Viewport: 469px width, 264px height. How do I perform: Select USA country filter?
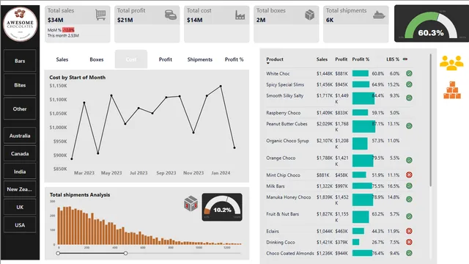point(20,225)
